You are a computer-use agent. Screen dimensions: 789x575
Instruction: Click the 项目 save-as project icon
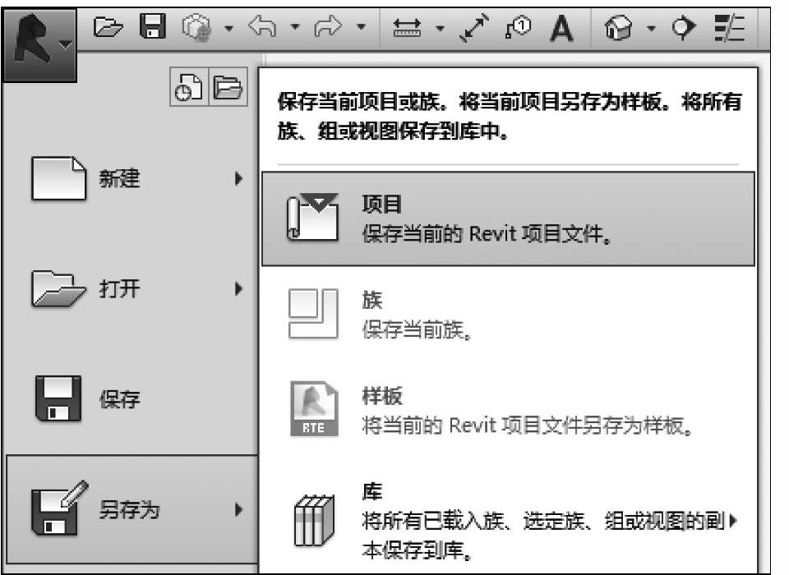pos(312,218)
